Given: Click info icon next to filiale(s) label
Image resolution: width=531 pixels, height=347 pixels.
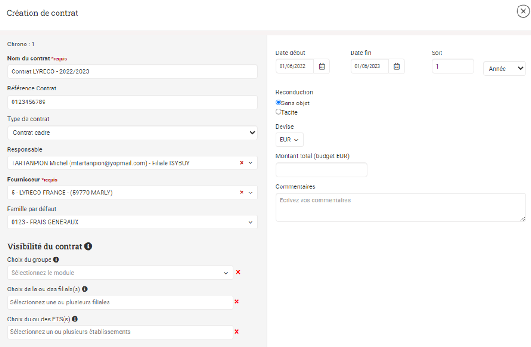Looking at the screenshot, I should coord(85,289).
